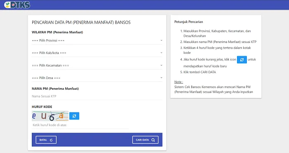Refresh the captcha code image
This screenshot has width=289, height=153.
point(74,116)
